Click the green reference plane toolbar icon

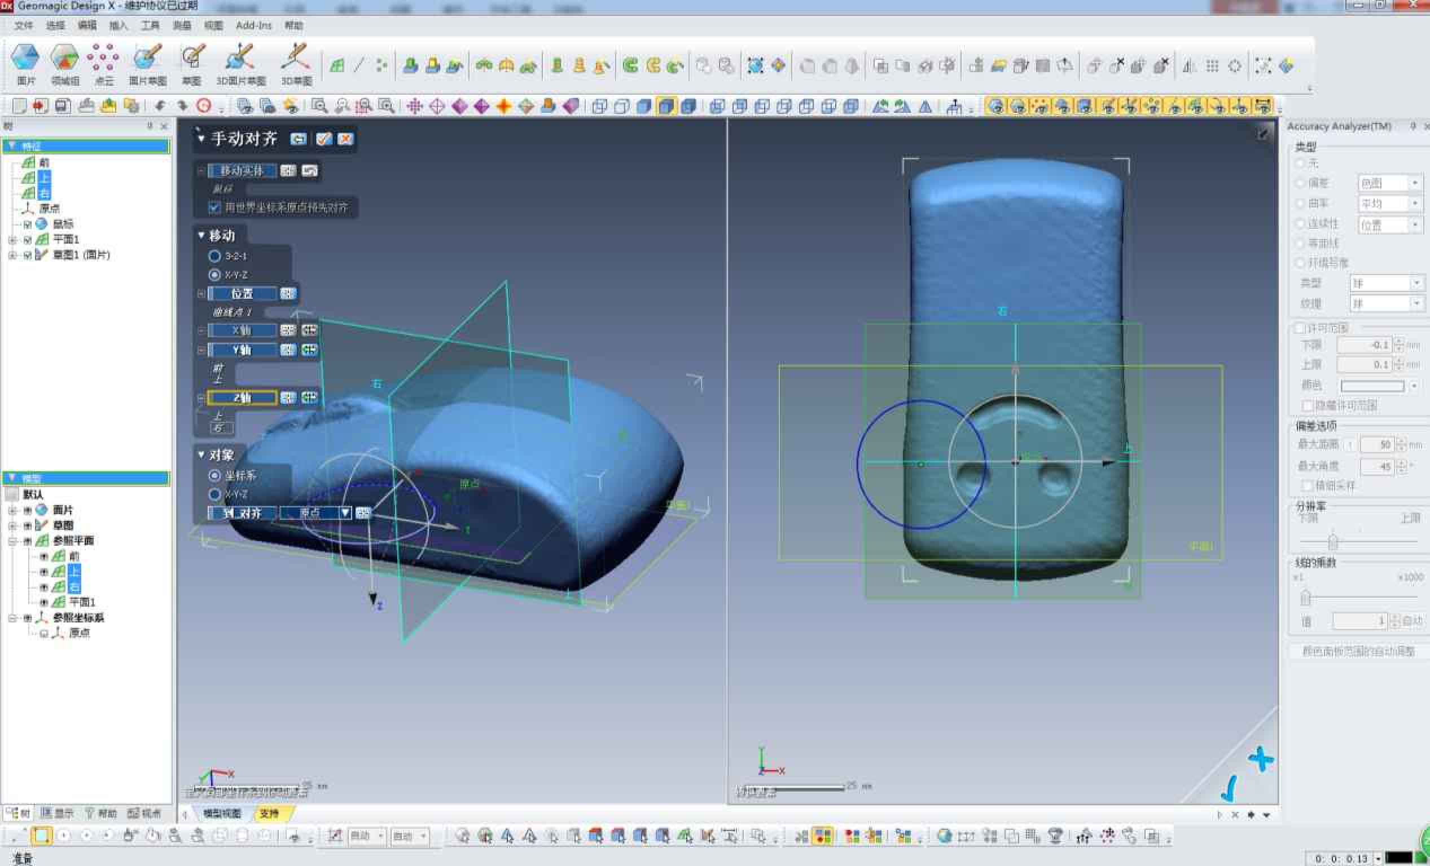click(337, 65)
